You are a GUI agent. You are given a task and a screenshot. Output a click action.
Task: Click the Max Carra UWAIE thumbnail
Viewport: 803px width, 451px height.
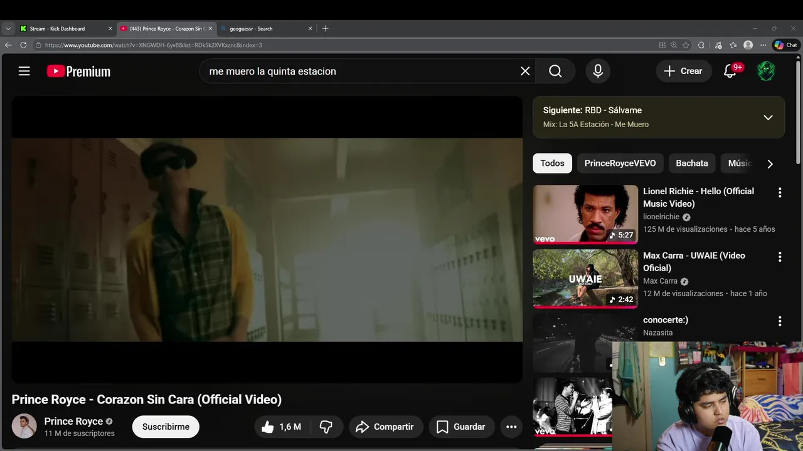(x=585, y=278)
